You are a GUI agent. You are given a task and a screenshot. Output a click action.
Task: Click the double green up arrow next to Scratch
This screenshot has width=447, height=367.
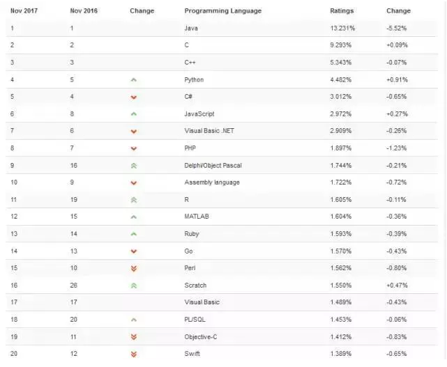[133, 286]
